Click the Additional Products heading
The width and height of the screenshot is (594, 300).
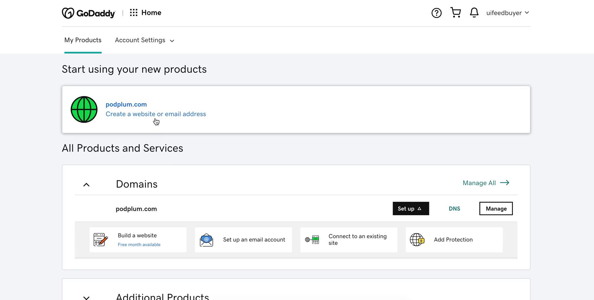point(162,296)
